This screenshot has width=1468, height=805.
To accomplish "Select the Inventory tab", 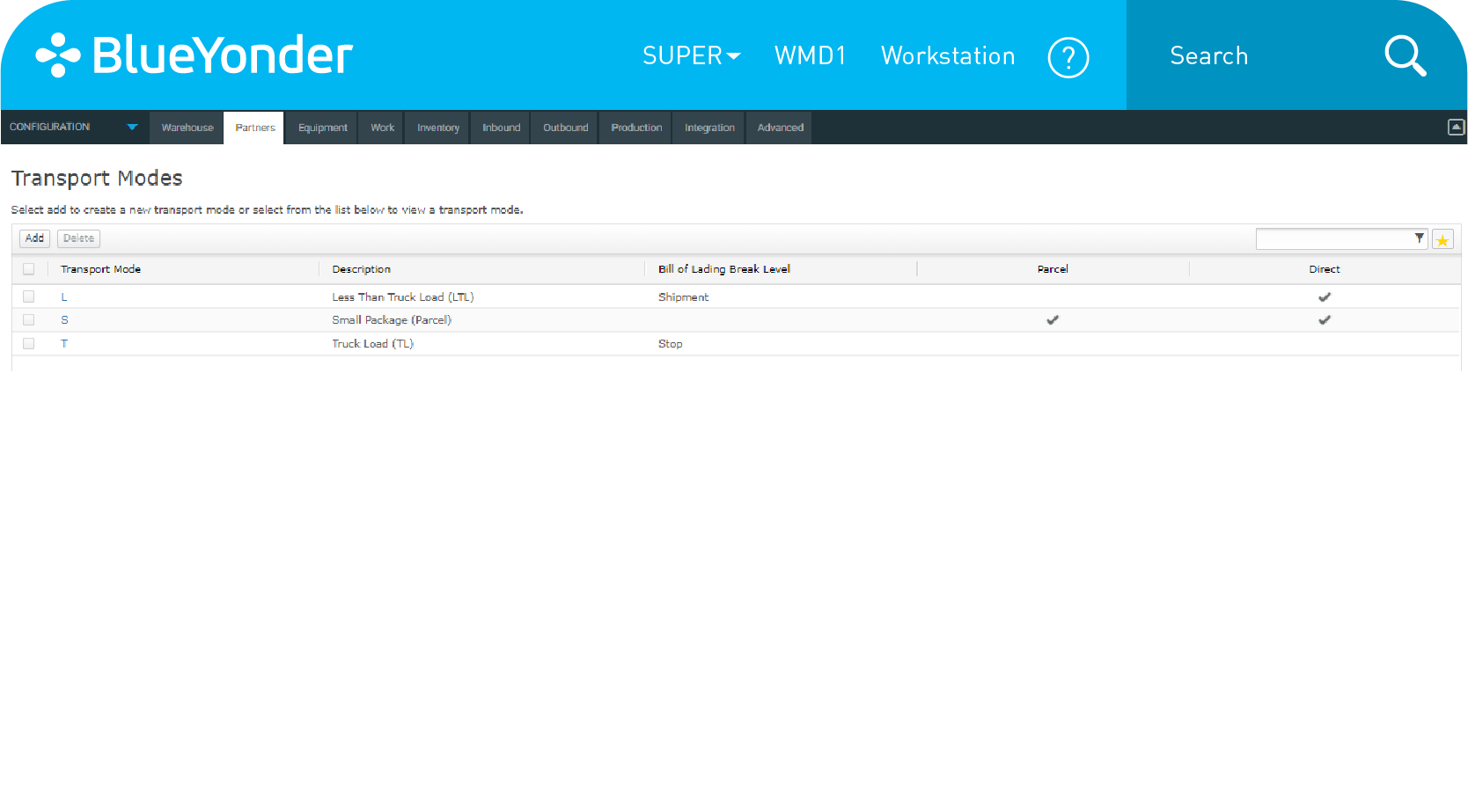I will tap(437, 128).
